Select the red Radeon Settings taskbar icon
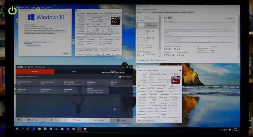The image size is (253, 137). click(x=79, y=129)
